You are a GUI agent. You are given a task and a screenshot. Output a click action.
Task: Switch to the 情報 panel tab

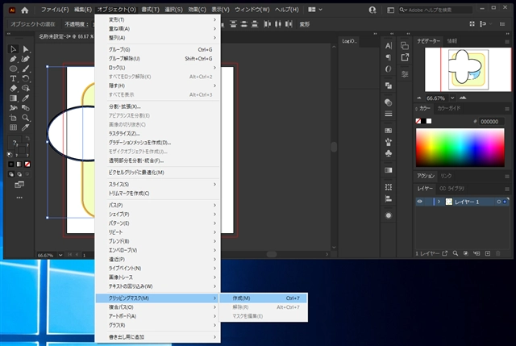coord(452,40)
